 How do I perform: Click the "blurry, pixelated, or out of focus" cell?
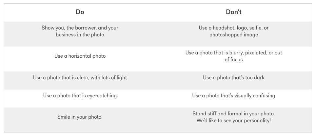click(x=233, y=56)
